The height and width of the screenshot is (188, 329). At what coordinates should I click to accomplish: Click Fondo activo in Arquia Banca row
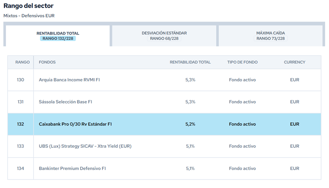242,80
